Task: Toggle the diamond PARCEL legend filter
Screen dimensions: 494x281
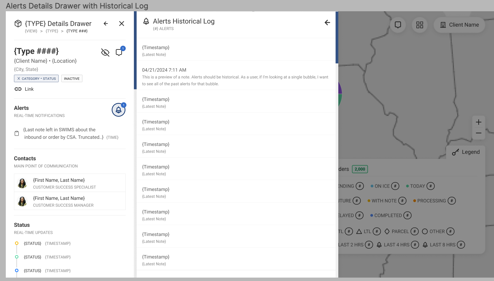Action: (x=401, y=232)
